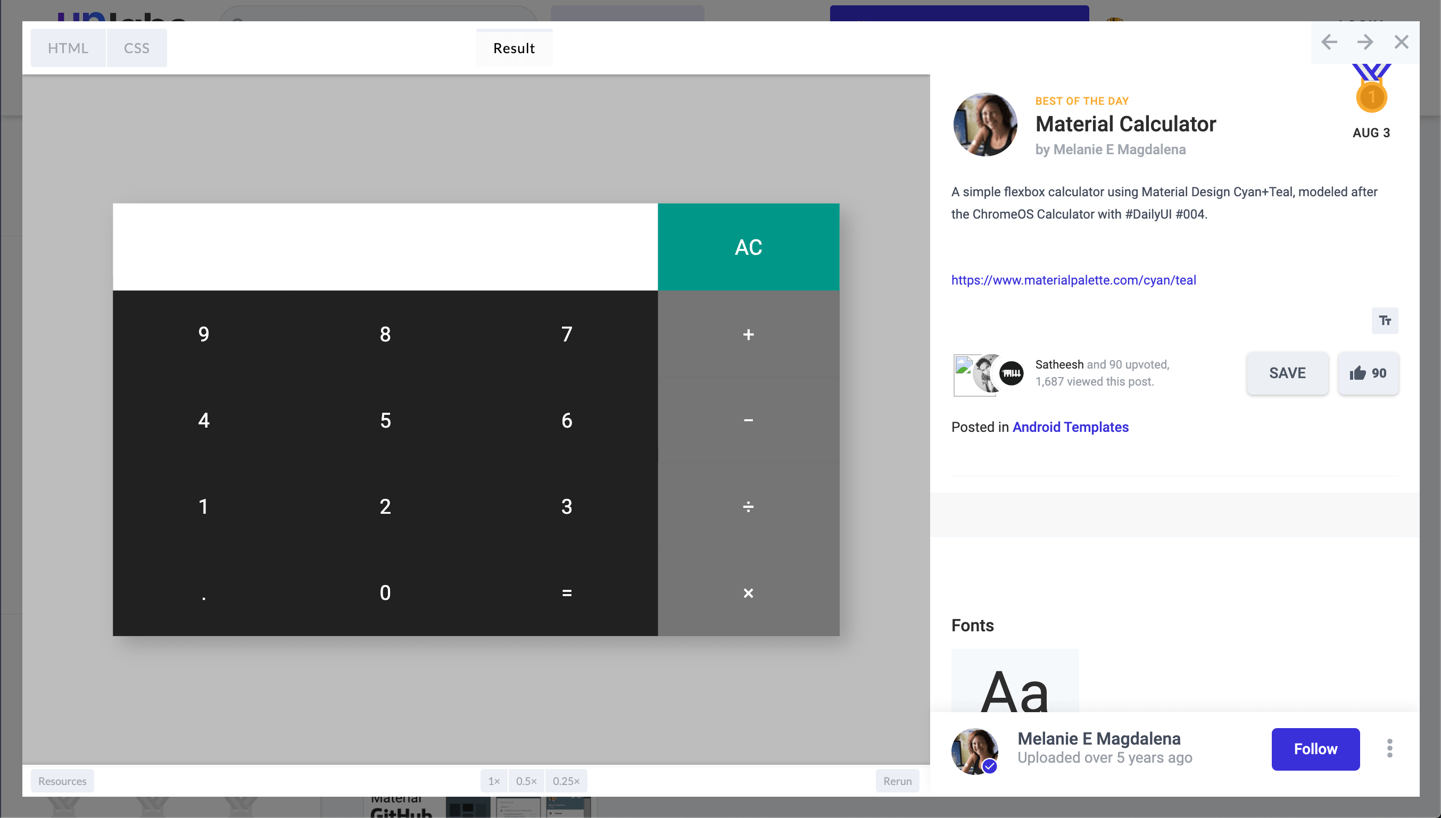The height and width of the screenshot is (818, 1441).
Task: Select the 0.5x zoom option
Action: click(x=526, y=780)
